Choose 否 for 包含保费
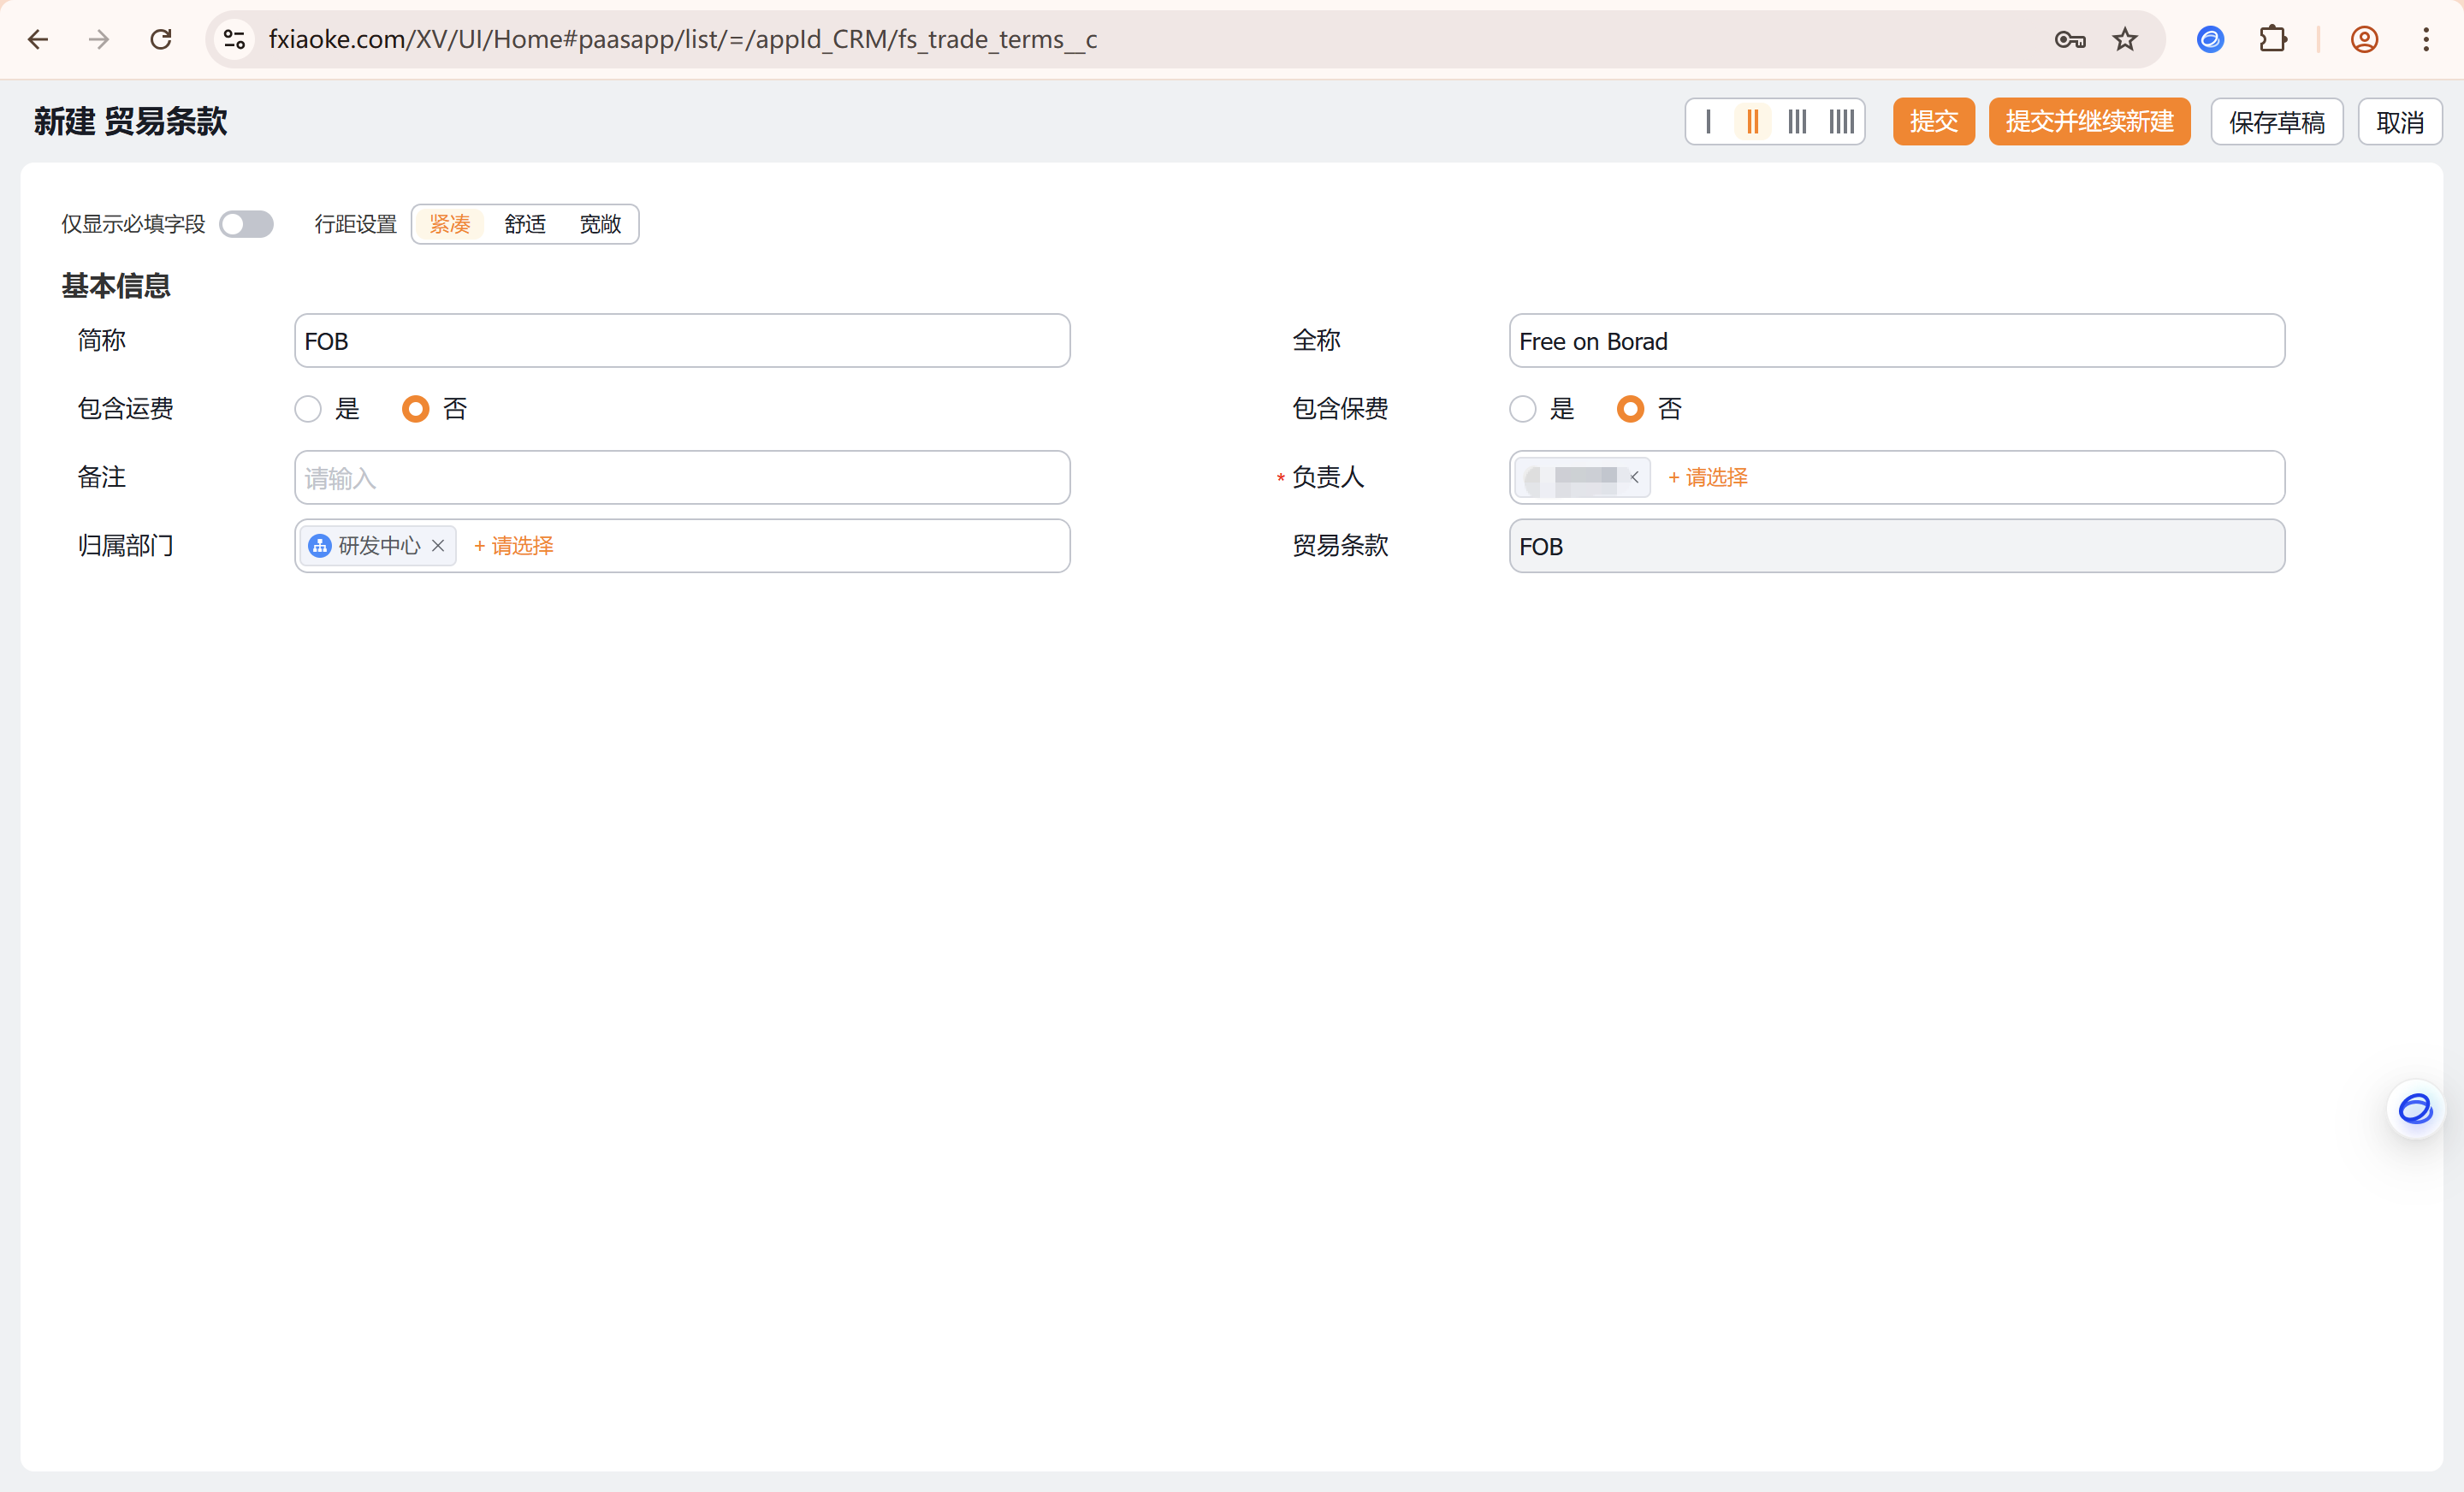Viewport: 2464px width, 1492px height. click(1630, 409)
